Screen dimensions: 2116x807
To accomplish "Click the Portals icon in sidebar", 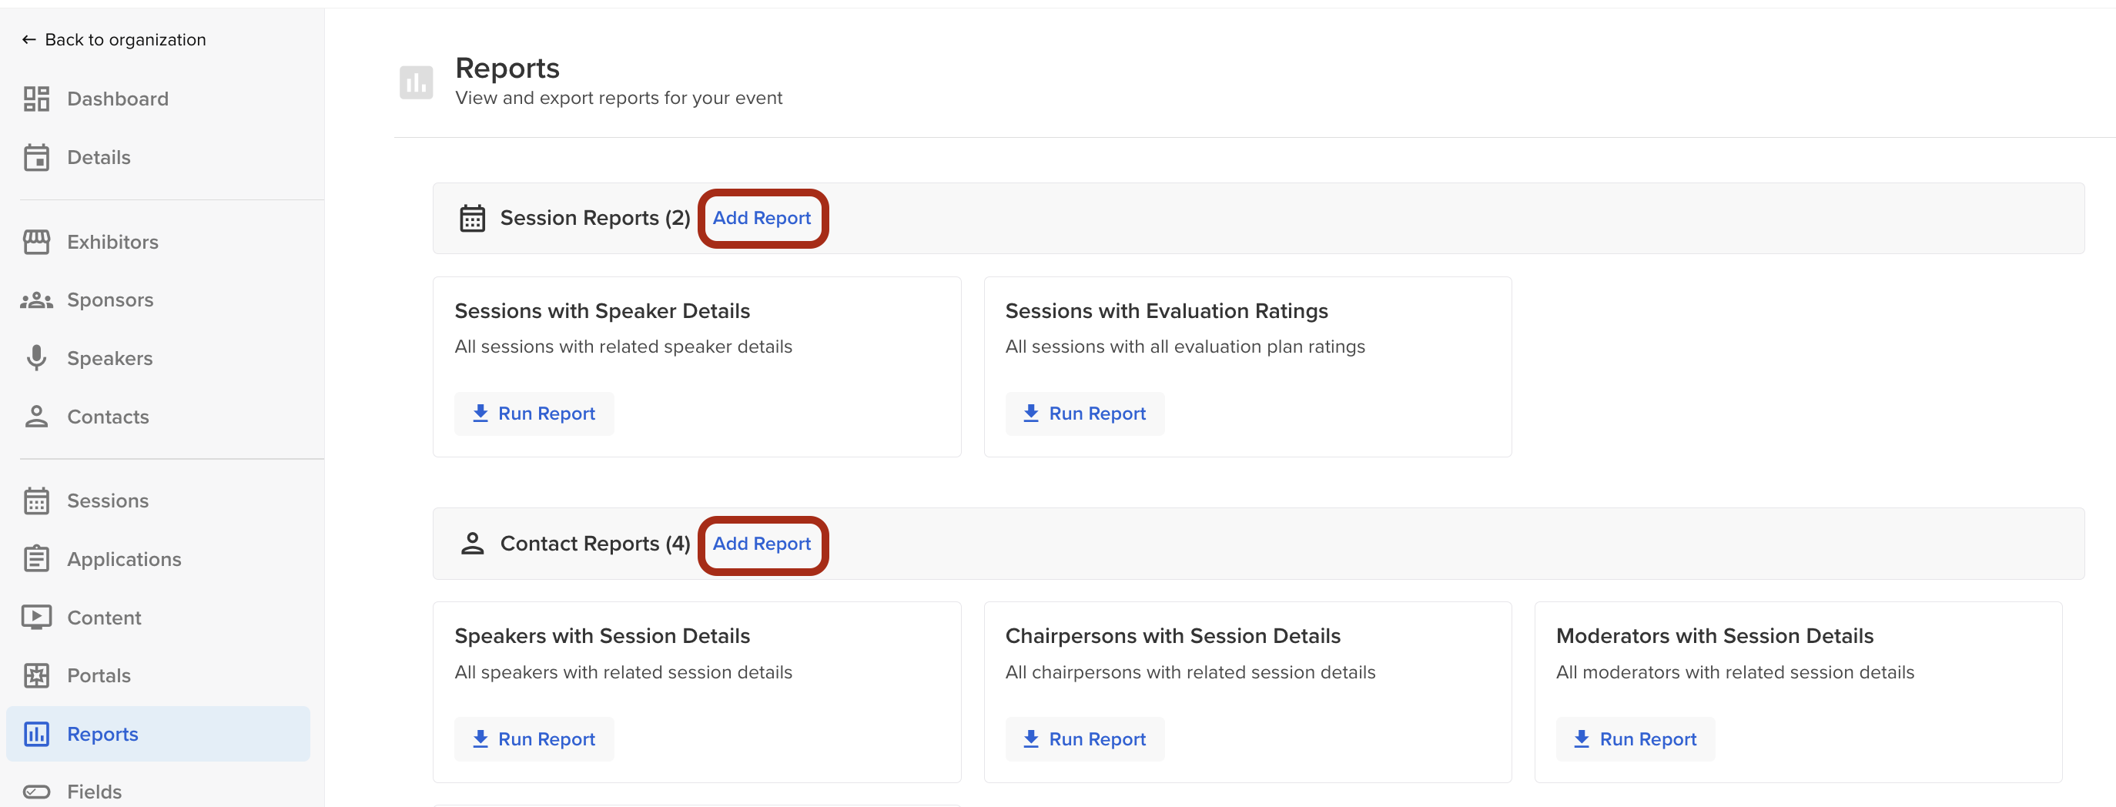I will click(36, 675).
